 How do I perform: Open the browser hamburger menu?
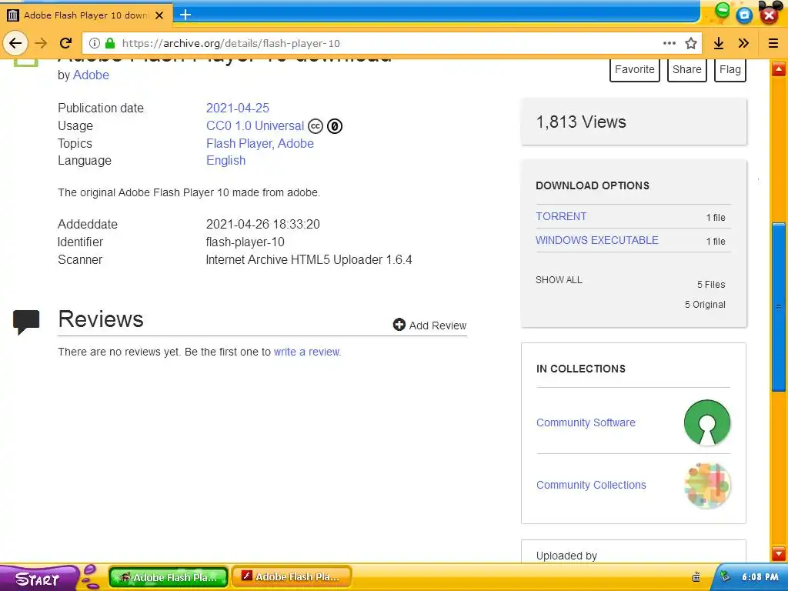pyautogui.click(x=773, y=43)
